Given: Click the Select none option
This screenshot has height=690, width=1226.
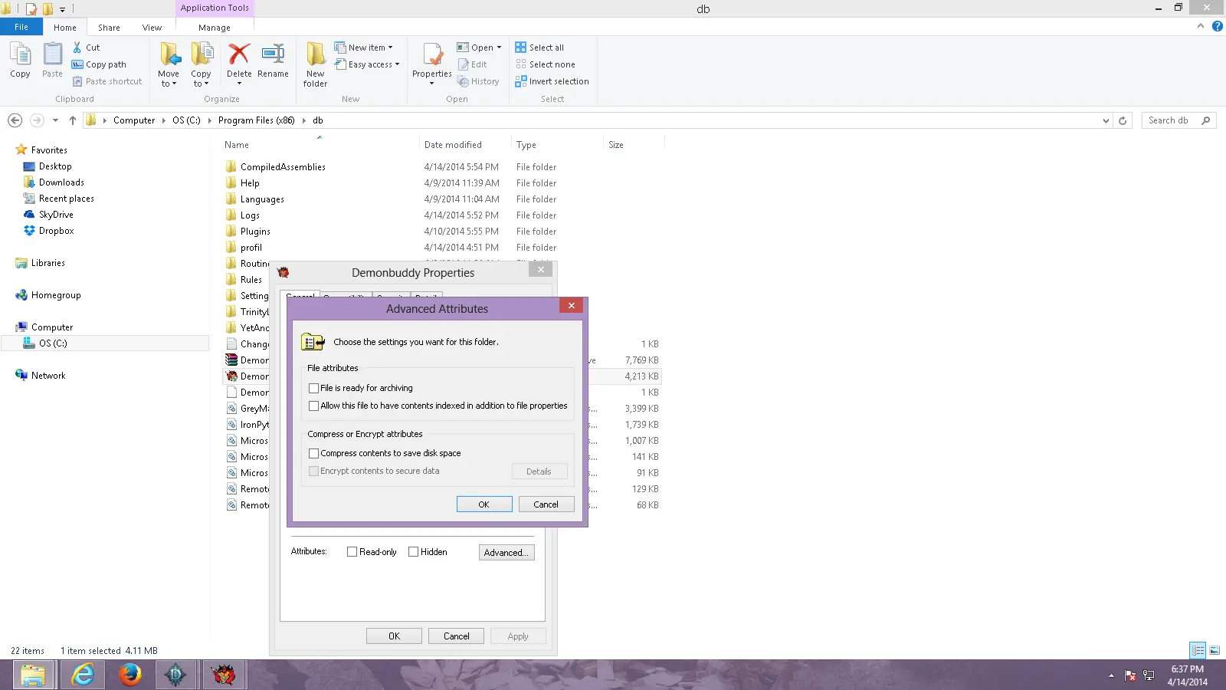Looking at the screenshot, I should click(x=545, y=64).
